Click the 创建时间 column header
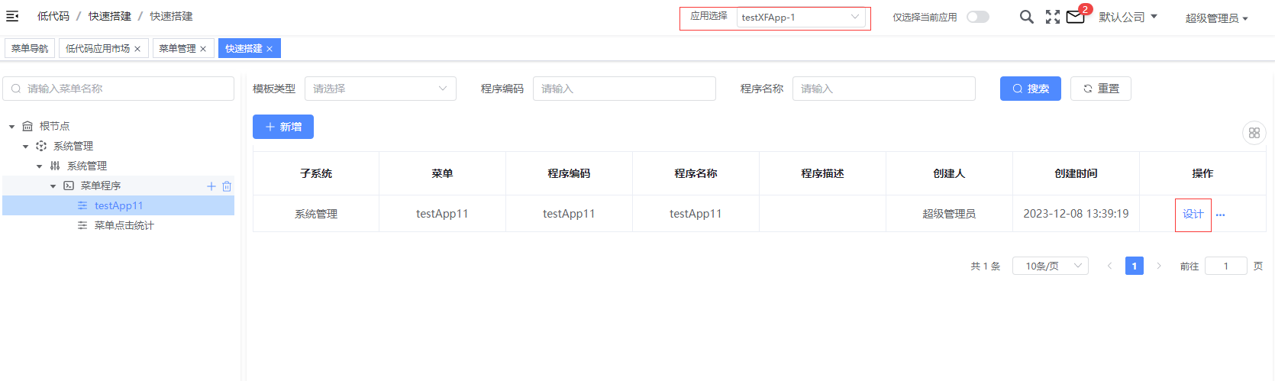The image size is (1275, 381). click(1076, 173)
